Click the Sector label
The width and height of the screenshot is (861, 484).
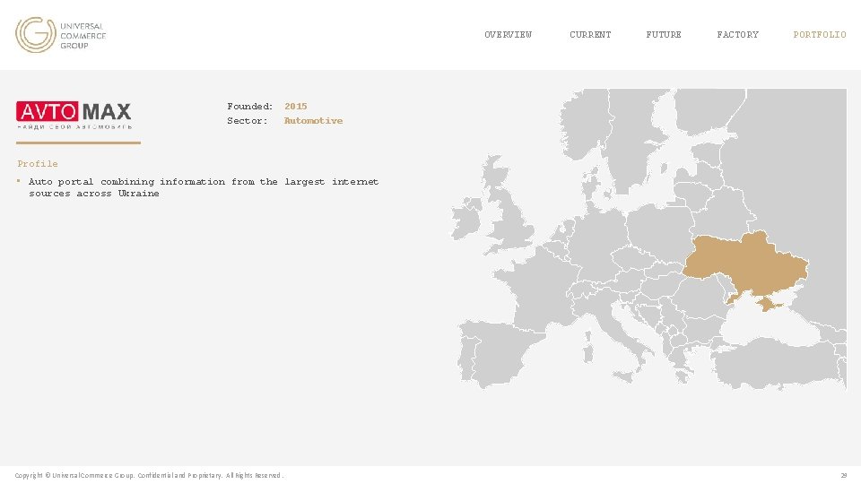click(x=248, y=121)
